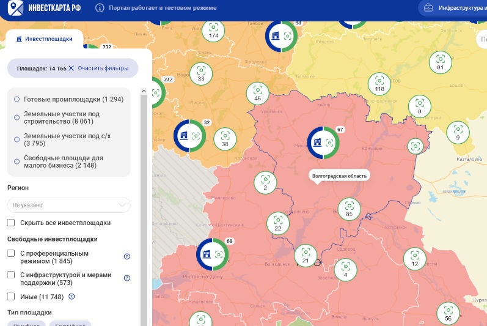Screen dimensions: 487x326
Task: Open the ring cluster with badge 272
Action: pyautogui.click(x=158, y=92)
